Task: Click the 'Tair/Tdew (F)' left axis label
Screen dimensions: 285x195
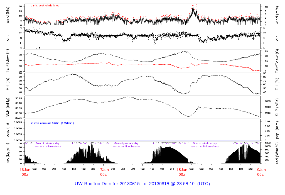Action: (x=8, y=61)
